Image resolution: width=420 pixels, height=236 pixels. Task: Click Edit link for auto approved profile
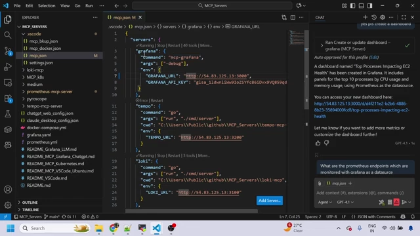click(373, 58)
